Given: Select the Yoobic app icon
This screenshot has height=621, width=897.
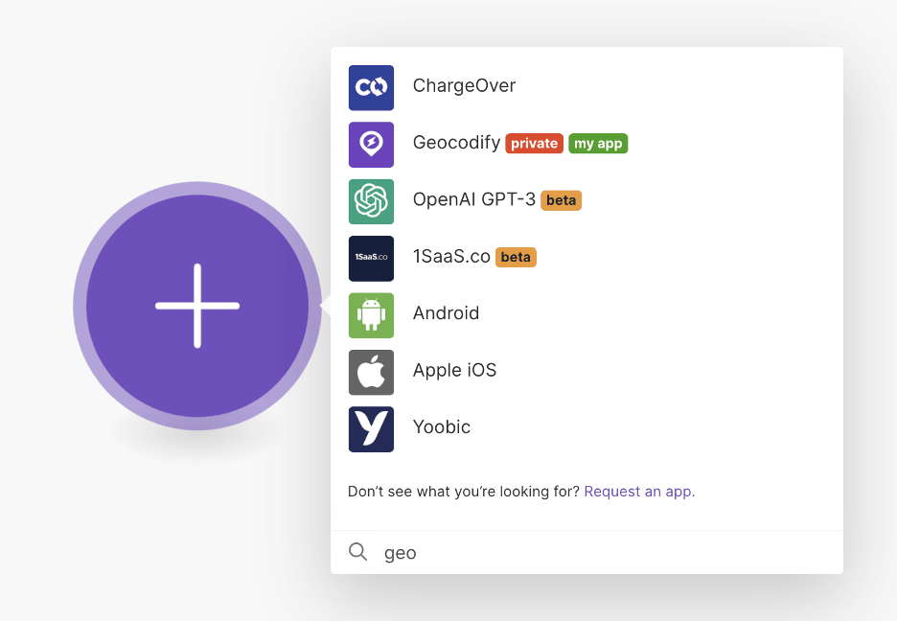Looking at the screenshot, I should click(x=371, y=428).
